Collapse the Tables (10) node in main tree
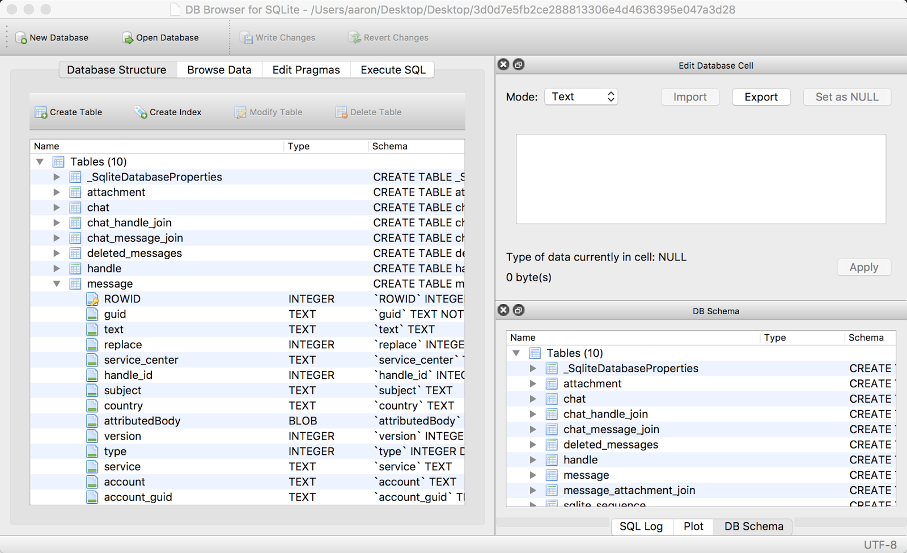 pyautogui.click(x=40, y=162)
